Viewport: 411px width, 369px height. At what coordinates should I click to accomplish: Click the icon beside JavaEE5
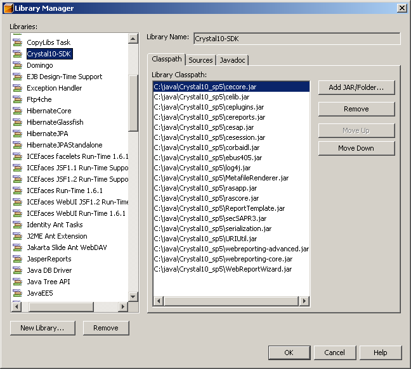18,293
